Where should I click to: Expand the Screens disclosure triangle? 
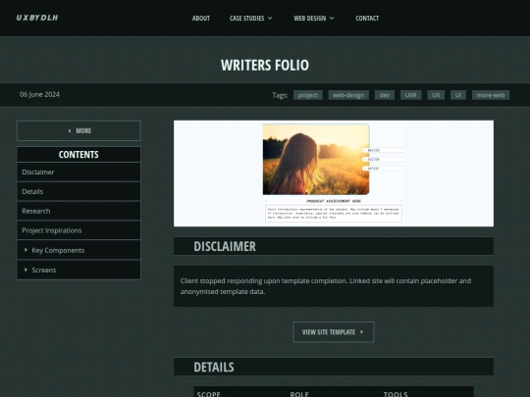[x=26, y=270]
